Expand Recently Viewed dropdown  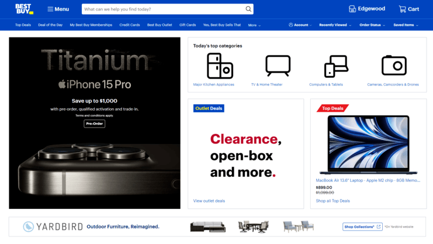click(x=335, y=25)
